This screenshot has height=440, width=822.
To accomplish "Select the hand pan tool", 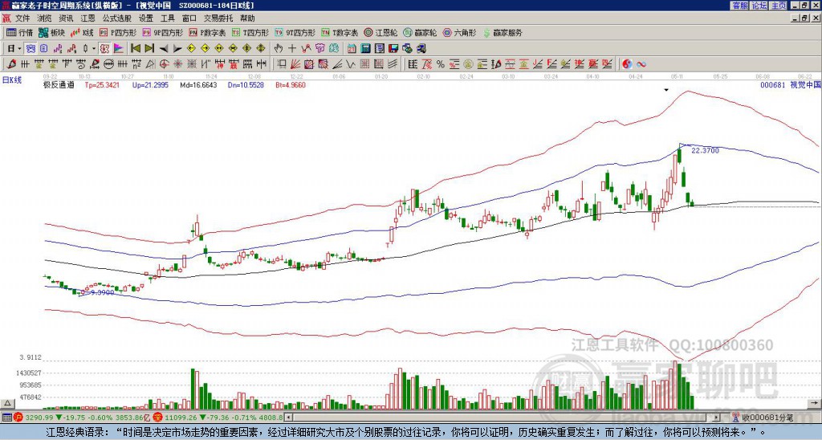I will click(279, 49).
